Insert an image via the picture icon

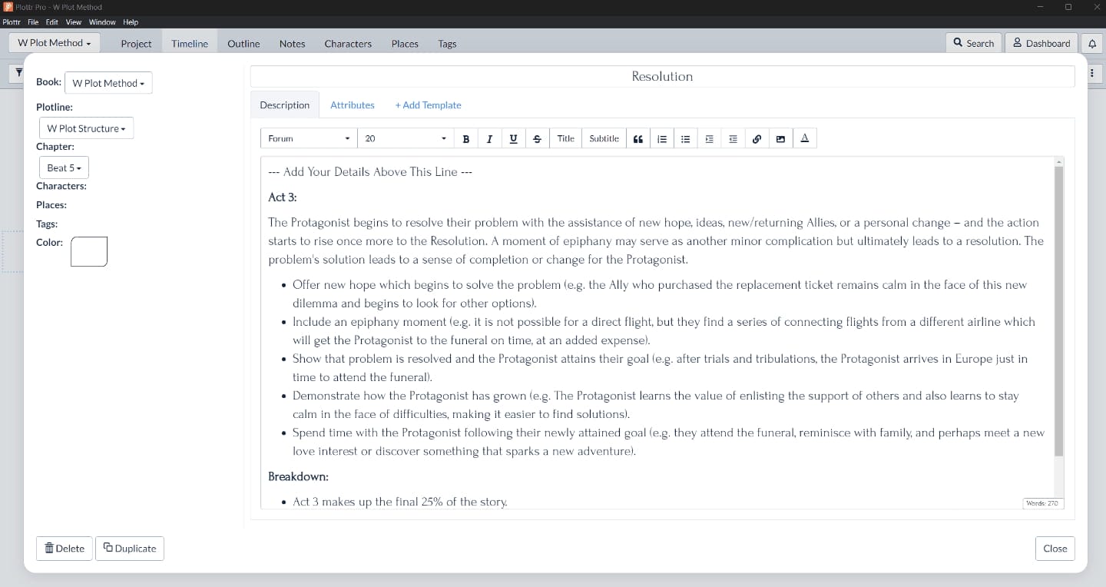[x=780, y=138]
